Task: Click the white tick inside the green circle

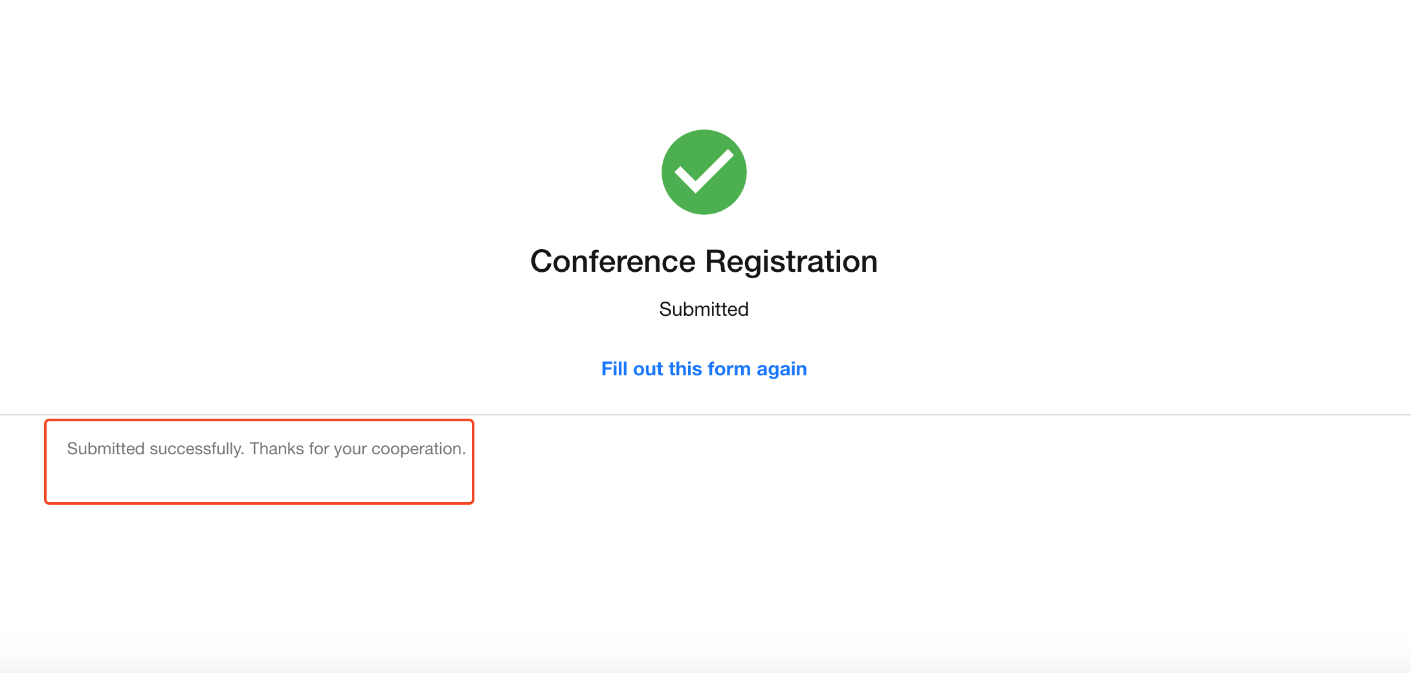Action: (703, 172)
